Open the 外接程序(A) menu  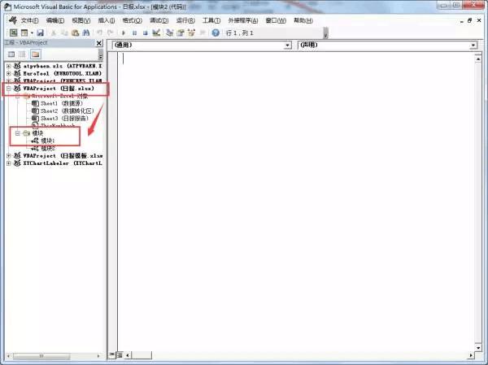242,20
